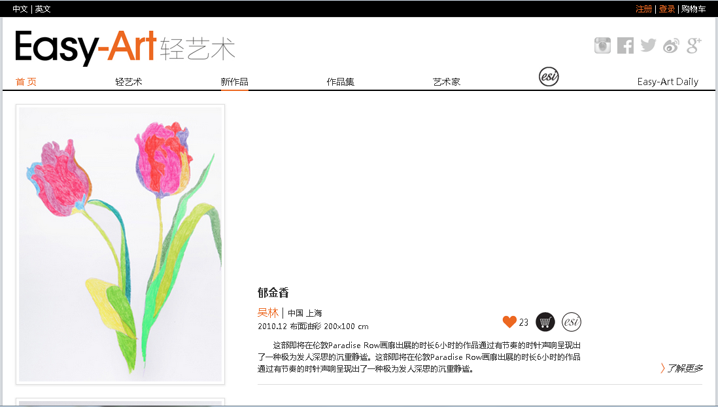
Task: Switch language to 中文
Action: (20, 9)
